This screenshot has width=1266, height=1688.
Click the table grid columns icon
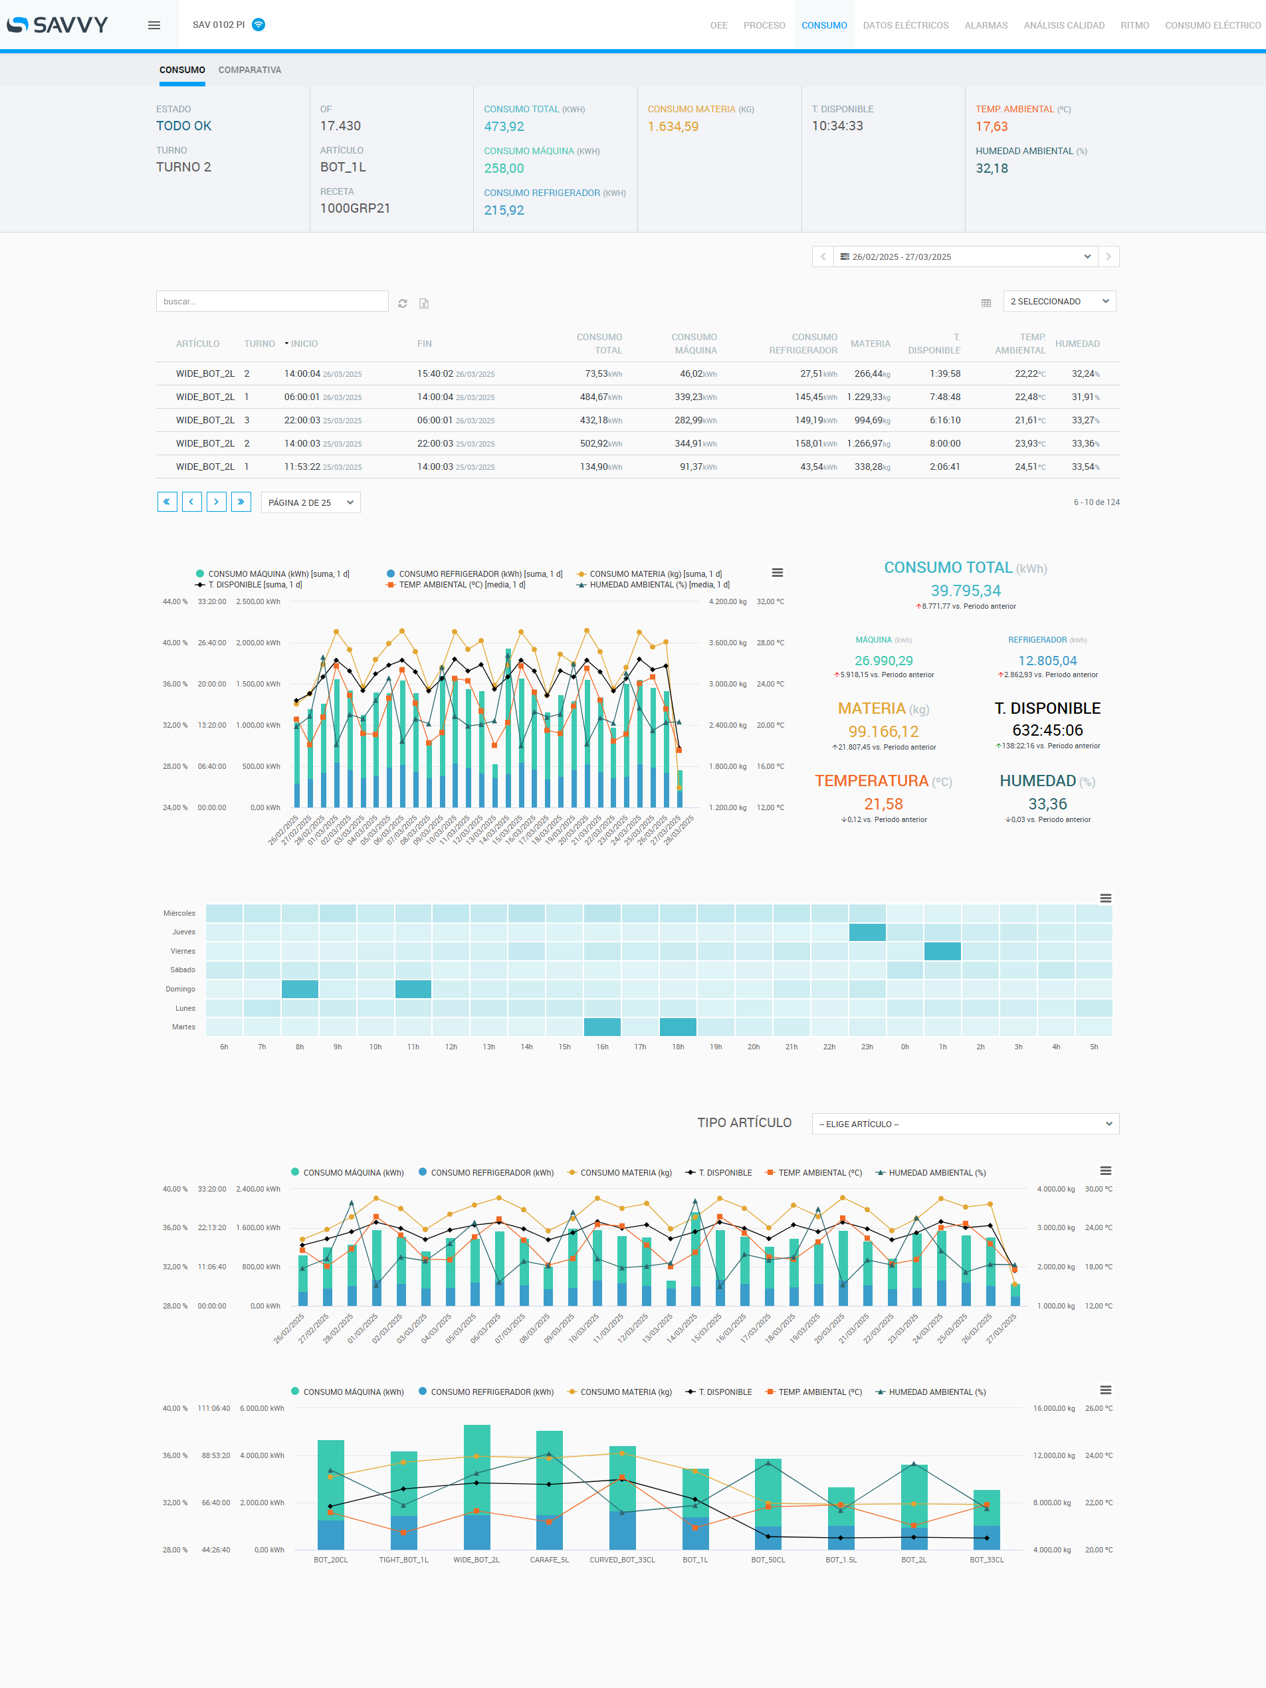[x=985, y=303]
